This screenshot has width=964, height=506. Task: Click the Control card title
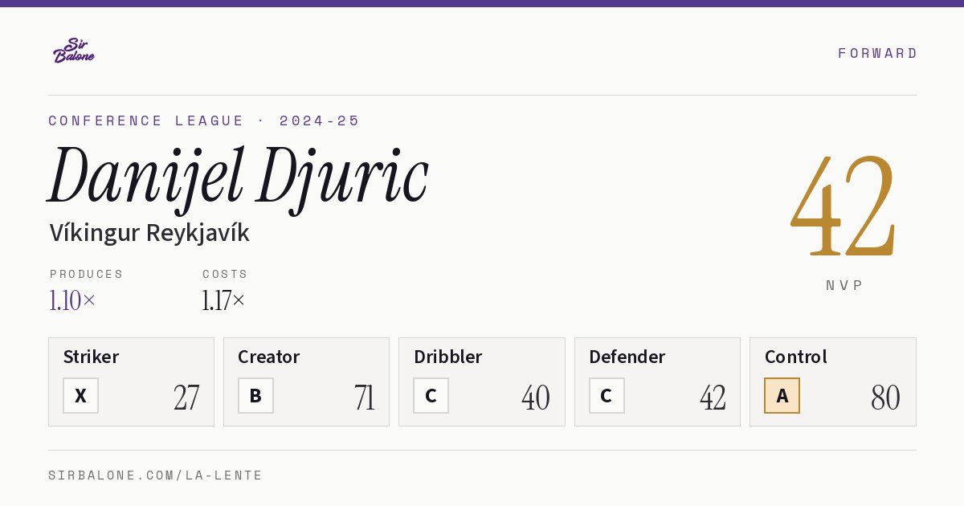pyautogui.click(x=796, y=357)
